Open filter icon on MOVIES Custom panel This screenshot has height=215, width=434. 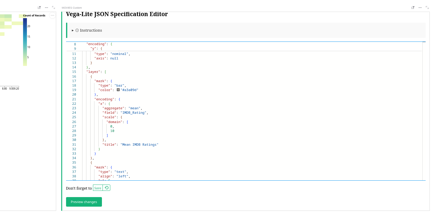click(x=413, y=7)
